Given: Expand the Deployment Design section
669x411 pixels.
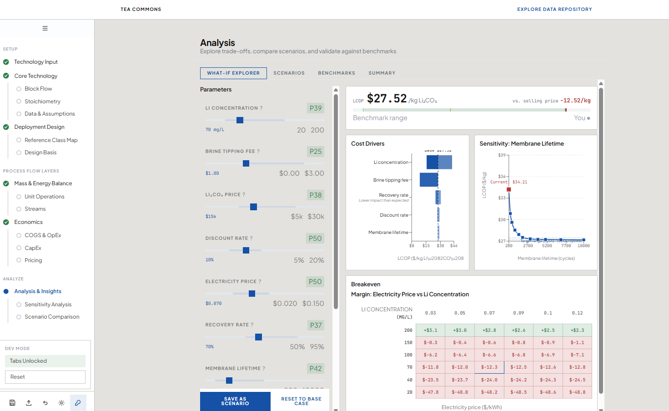Looking at the screenshot, I should [x=39, y=127].
